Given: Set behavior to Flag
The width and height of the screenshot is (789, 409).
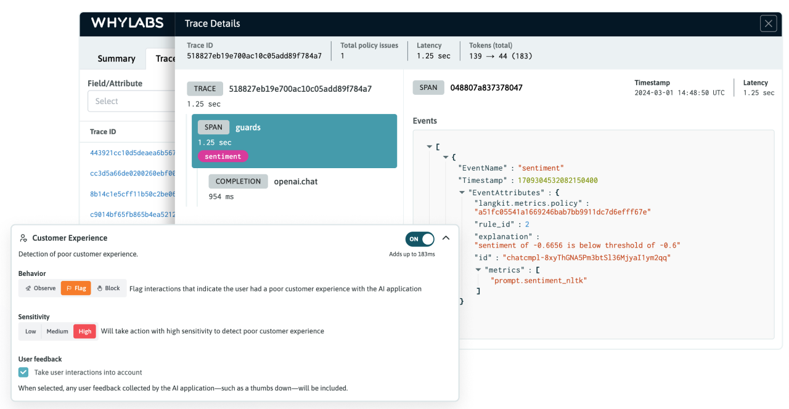Looking at the screenshot, I should [x=76, y=288].
